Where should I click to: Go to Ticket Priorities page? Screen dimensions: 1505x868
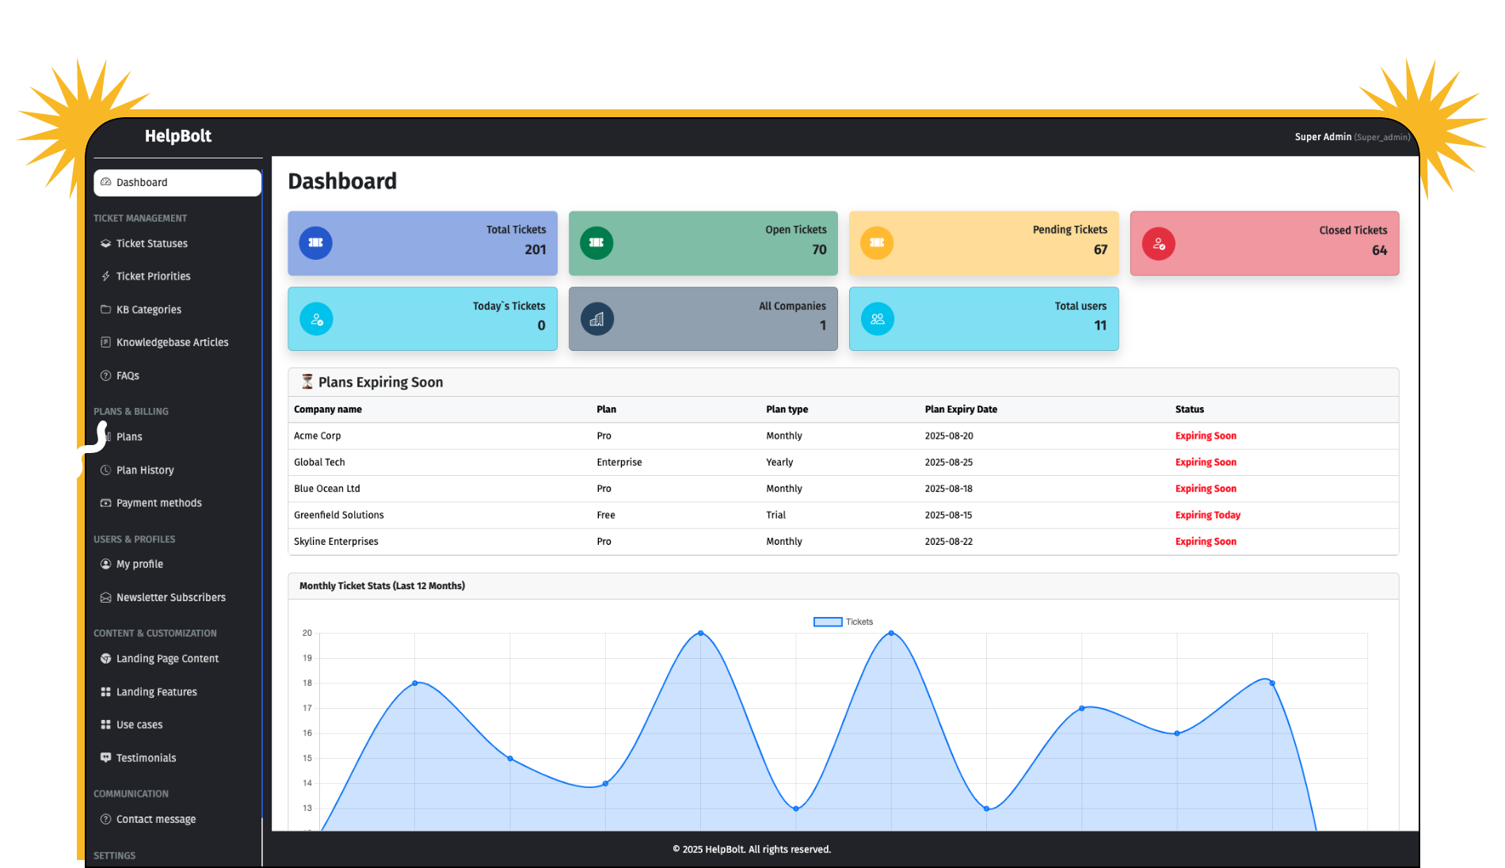click(153, 276)
